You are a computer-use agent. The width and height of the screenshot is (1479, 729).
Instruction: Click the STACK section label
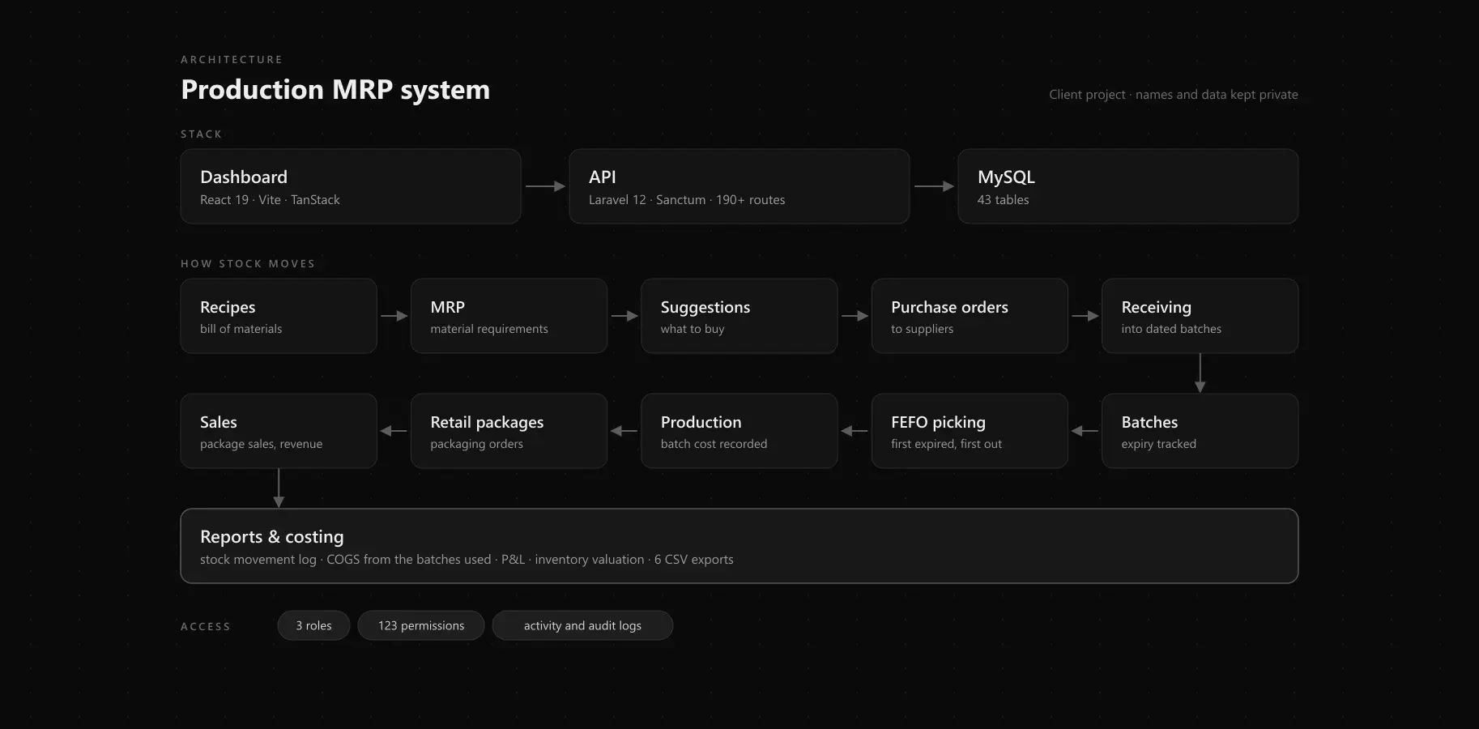[x=201, y=134]
